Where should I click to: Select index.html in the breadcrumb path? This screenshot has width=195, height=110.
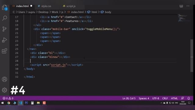[77, 12]
